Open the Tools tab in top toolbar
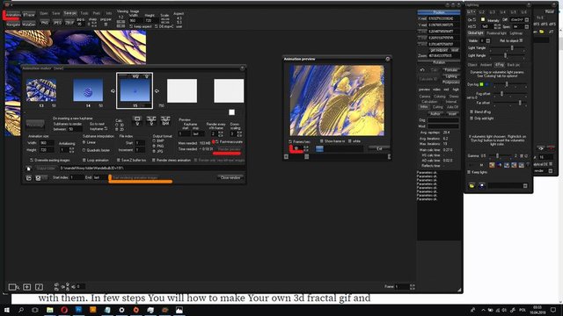563x316 pixels. [x=84, y=13]
